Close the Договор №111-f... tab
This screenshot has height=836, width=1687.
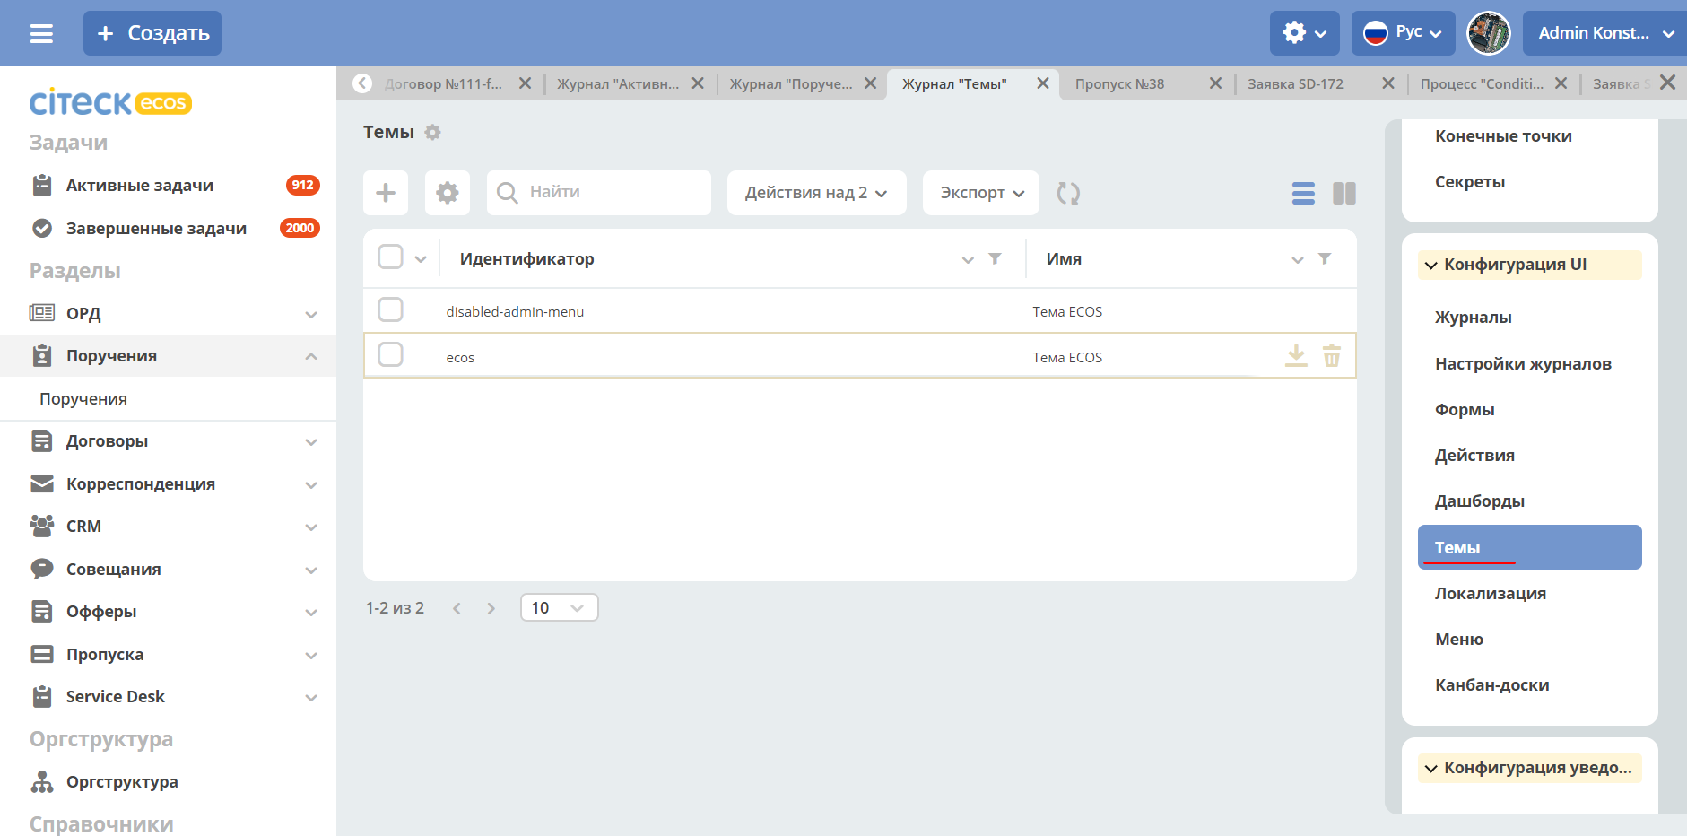pos(526,83)
